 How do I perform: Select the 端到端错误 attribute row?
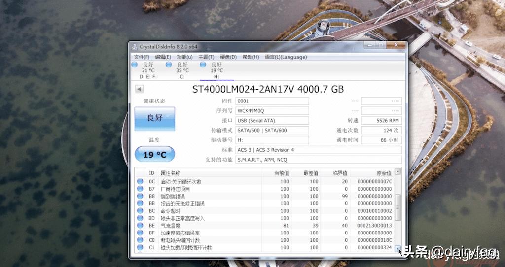264,196
